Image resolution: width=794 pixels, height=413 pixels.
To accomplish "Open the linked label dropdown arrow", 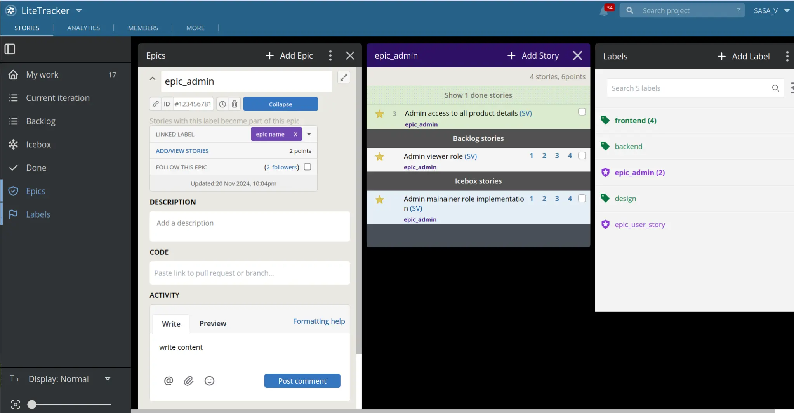I will [x=309, y=134].
